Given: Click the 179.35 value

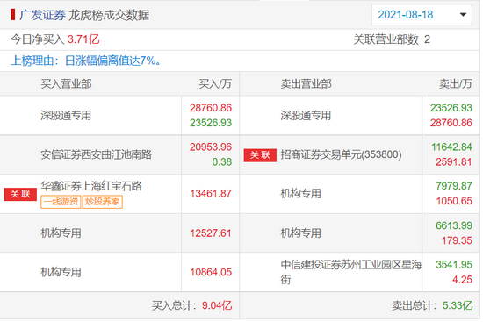Looking at the screenshot, I should tap(457, 240).
